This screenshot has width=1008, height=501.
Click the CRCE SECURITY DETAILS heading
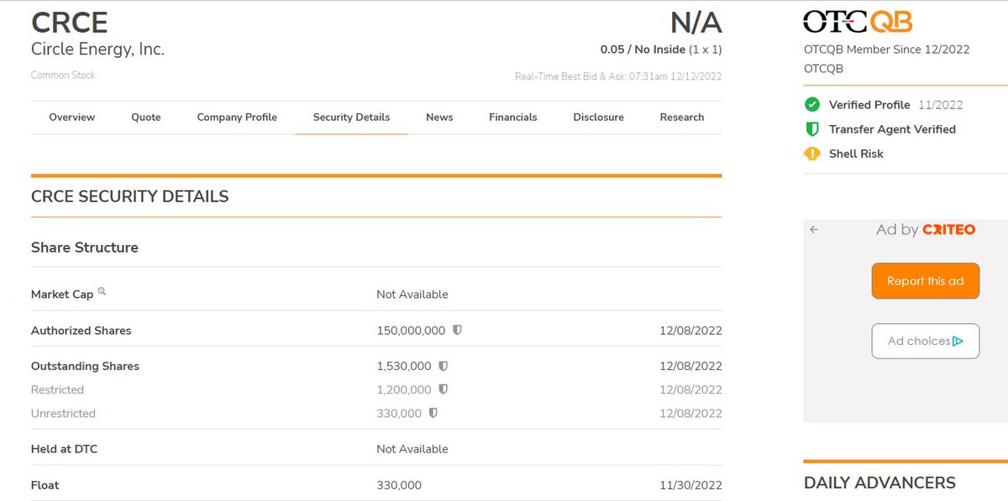129,196
